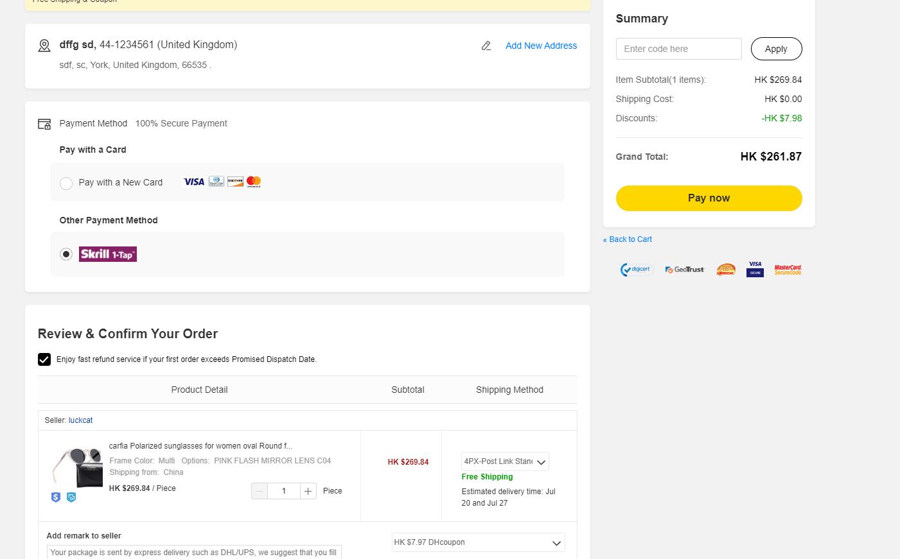Click the Mastercard logo icon
The image size is (900, 559).
[x=254, y=182]
